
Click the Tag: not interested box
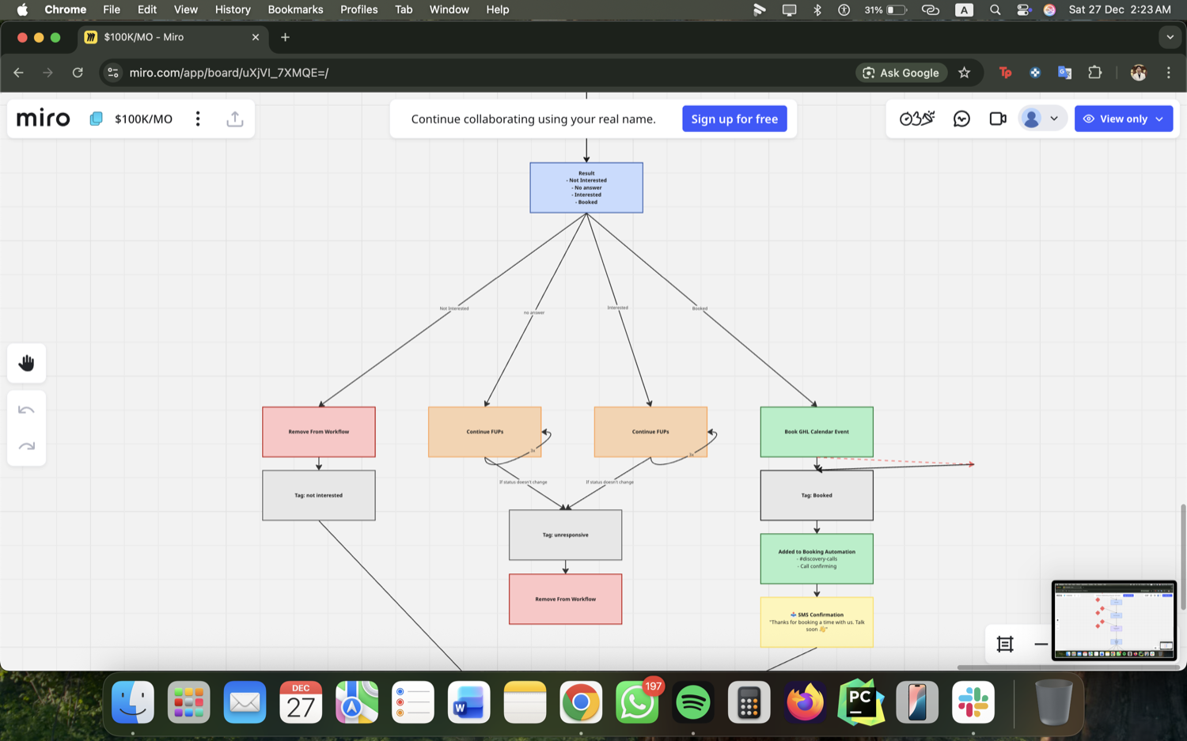[x=319, y=495]
